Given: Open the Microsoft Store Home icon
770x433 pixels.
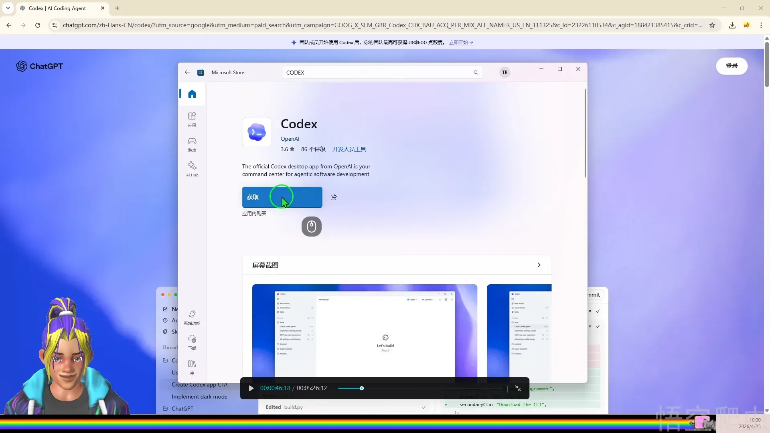Looking at the screenshot, I should 192,94.
